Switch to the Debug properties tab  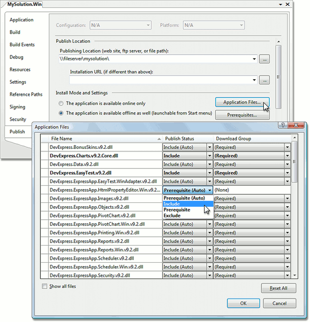click(17, 57)
